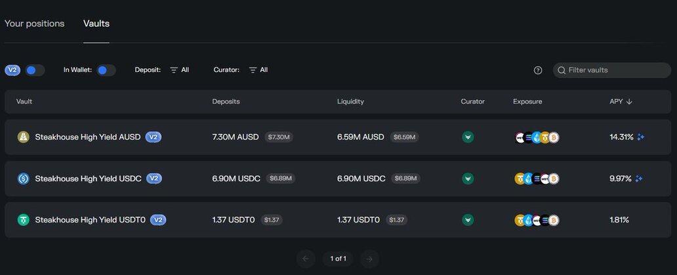
Task: Open Steakhouse High Yield USDT0 vault
Action: 90,220
